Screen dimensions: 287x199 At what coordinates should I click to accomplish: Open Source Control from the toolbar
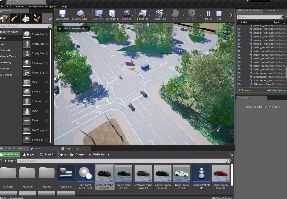click(80, 14)
